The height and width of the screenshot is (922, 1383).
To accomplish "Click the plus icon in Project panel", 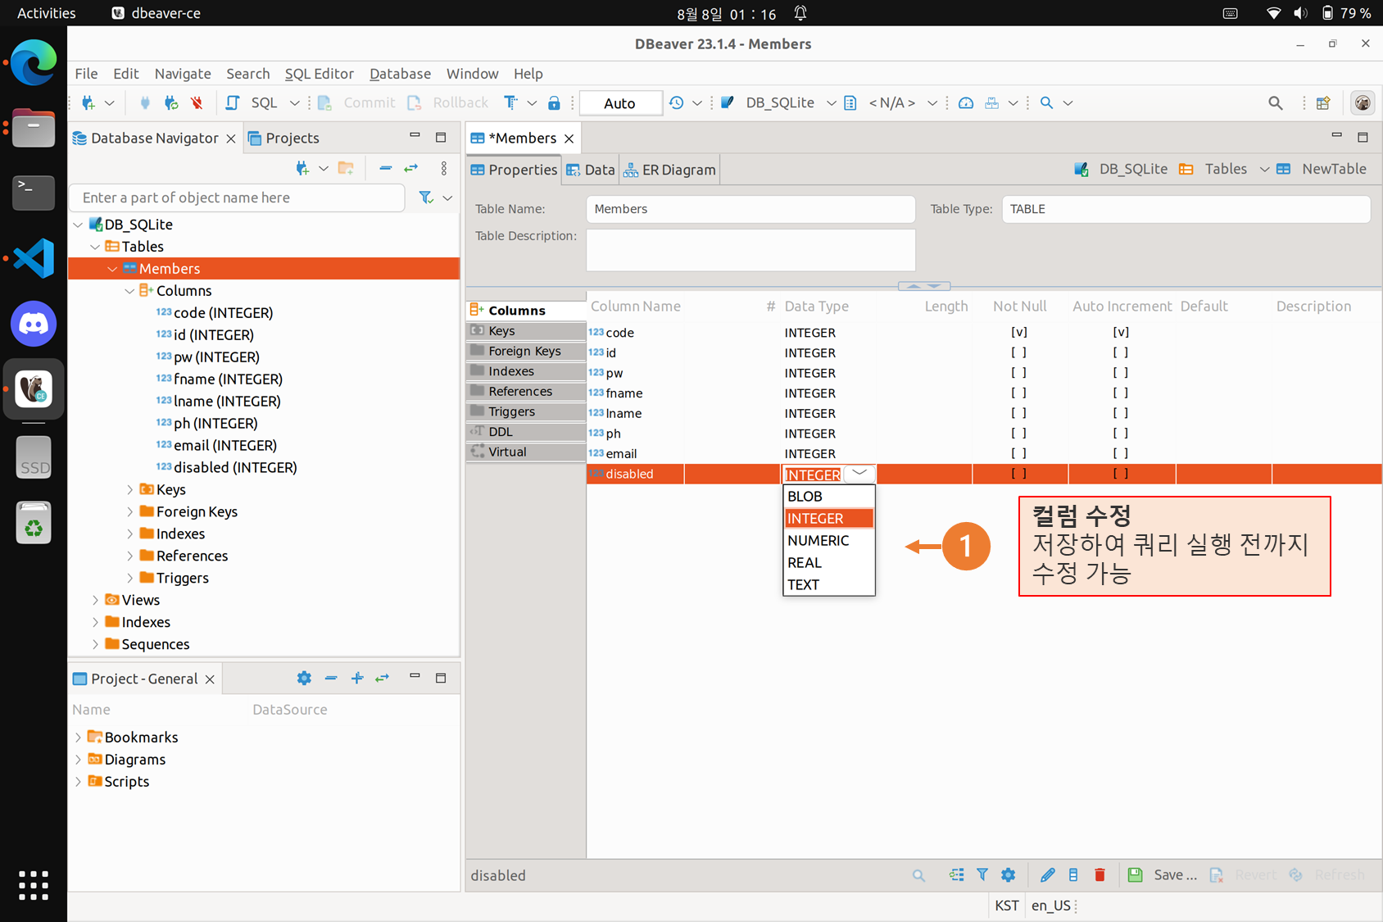I will coord(357,678).
